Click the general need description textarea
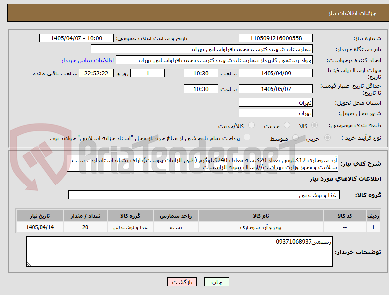Viewport: 389px width, 295px height. [x=202, y=164]
